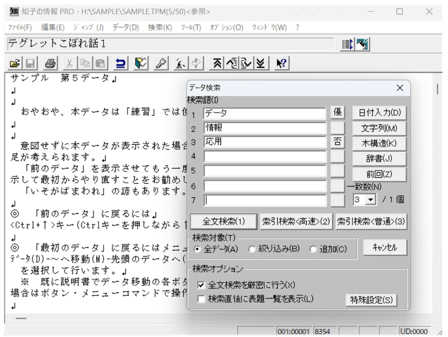Uncheck 全文検索を厳密に行う(X) checkbox

pos(202,285)
